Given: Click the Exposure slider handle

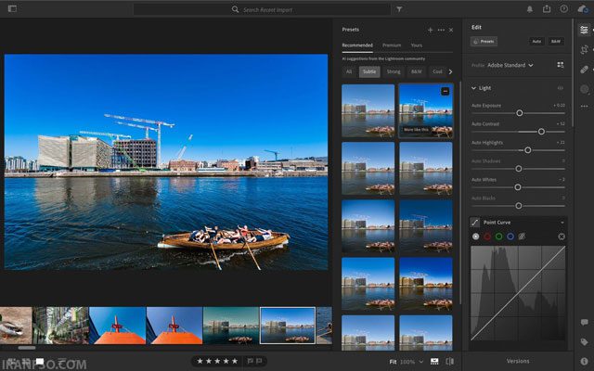Looking at the screenshot, I should pyautogui.click(x=520, y=113).
